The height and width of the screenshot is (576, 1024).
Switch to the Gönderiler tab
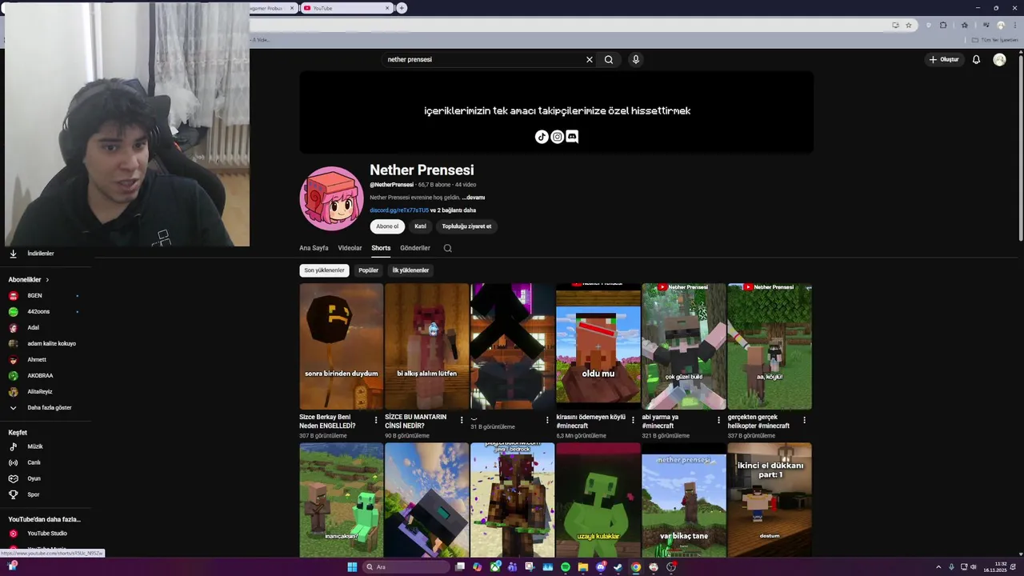pyautogui.click(x=415, y=248)
